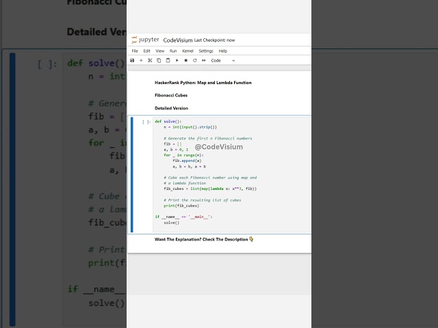Restart and run all cells with the fast-forward icon
Viewport: 438px width, 328px height.
tap(204, 60)
